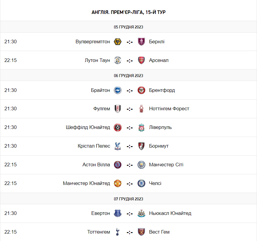This screenshot has height=241, width=257.
Task: Click the Arsenal club crest
Action: [141, 60]
